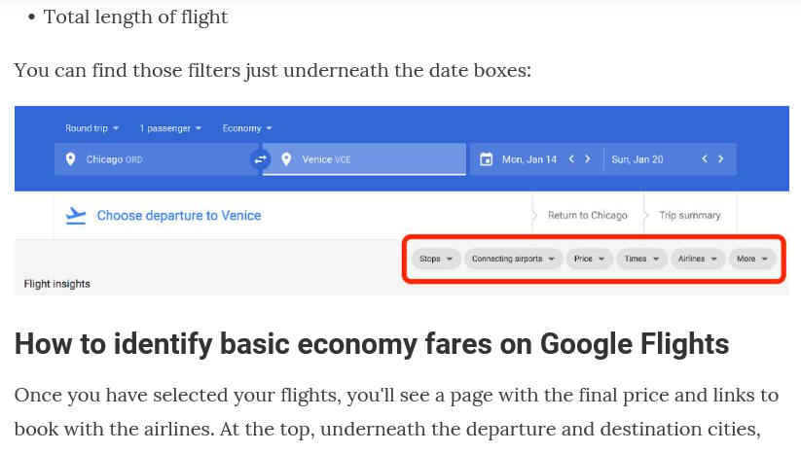This screenshot has width=801, height=453.
Task: Move return date forward one day
Action: (721, 159)
